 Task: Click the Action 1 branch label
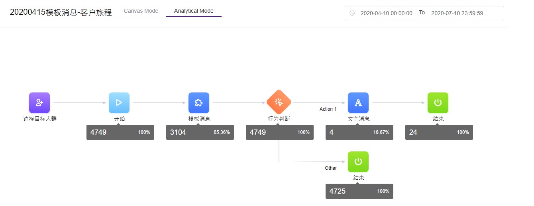(328, 109)
